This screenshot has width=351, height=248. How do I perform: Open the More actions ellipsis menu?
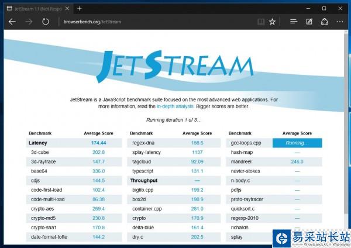pyautogui.click(x=340, y=22)
